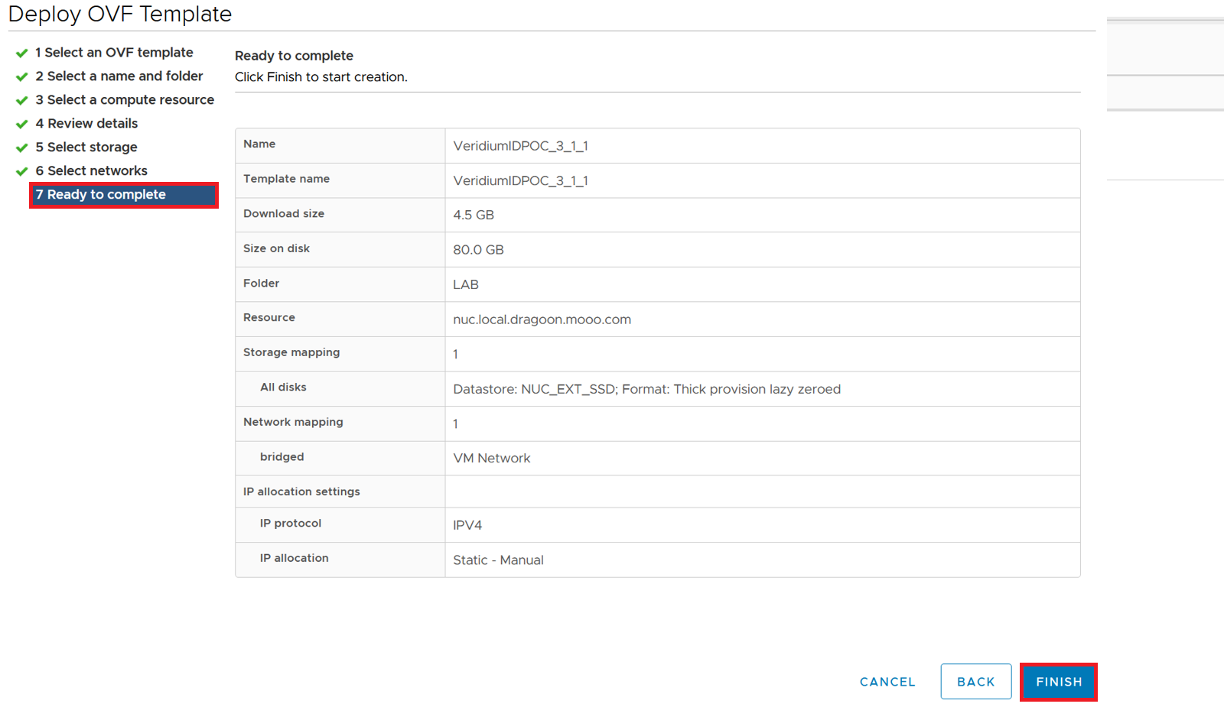Cancel the OVF deployment wizard
Image resolution: width=1224 pixels, height=707 pixels.
click(887, 682)
